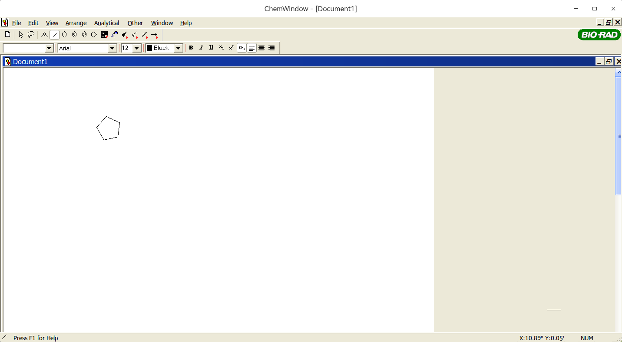Toggle subscript formatting
The height and width of the screenshot is (342, 622).
[222, 48]
